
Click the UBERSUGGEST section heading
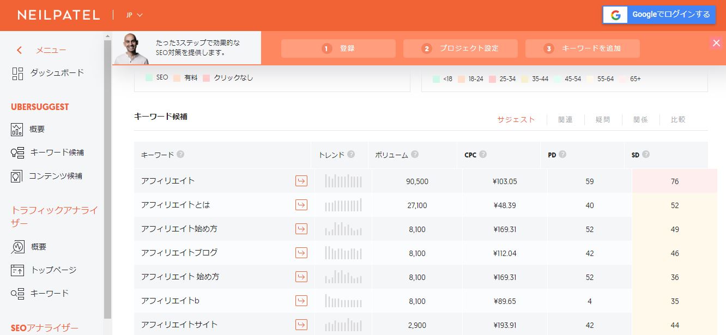point(40,107)
